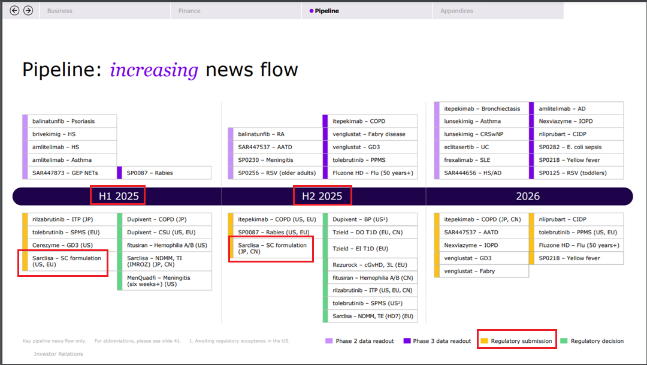Image resolution: width=647 pixels, height=365 pixels.
Task: Select 'SAR444656 – HS/AD' entry
Action: click(482, 173)
